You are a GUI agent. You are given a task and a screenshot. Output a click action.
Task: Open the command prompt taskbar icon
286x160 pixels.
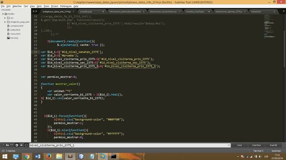pyautogui.click(x=114, y=156)
